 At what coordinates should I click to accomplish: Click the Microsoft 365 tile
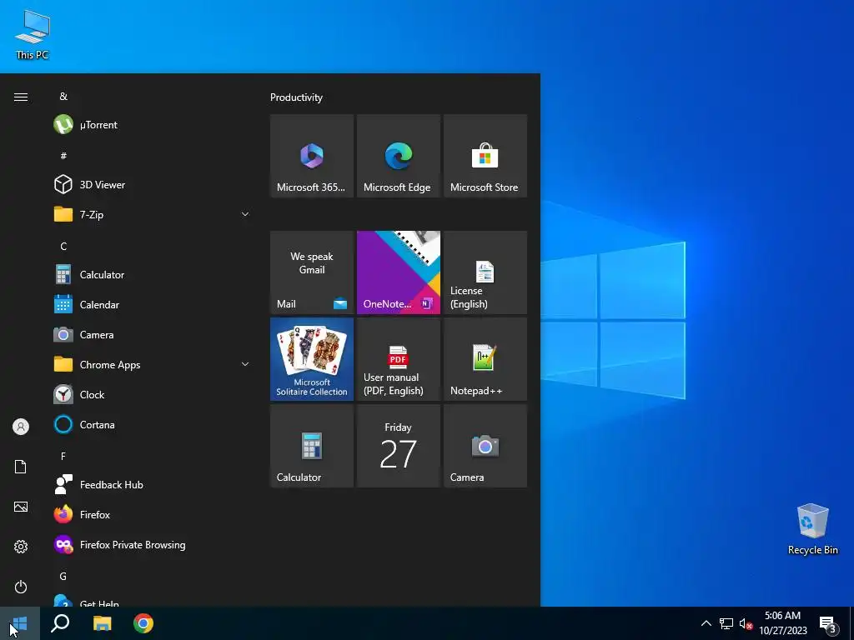tap(312, 156)
